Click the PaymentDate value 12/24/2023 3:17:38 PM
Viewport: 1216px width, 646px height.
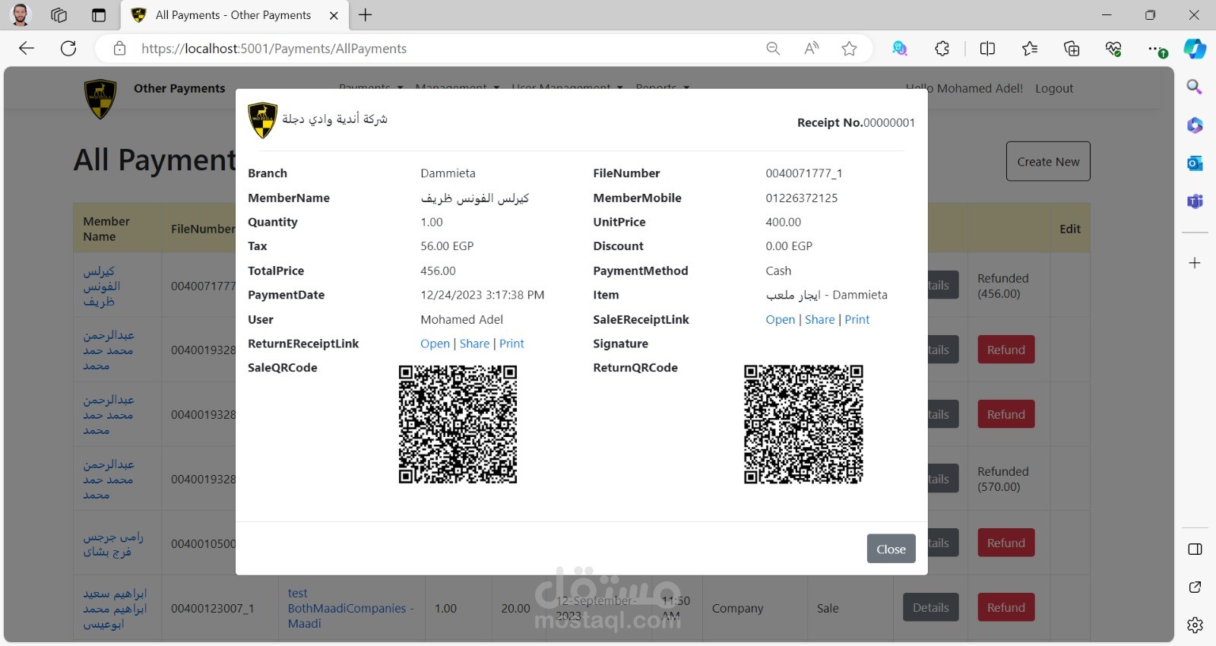483,295
